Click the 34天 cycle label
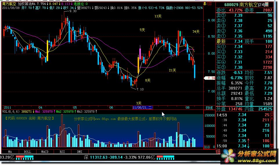Image resolution: width=279 pixels, height=165 pixels. point(196,31)
